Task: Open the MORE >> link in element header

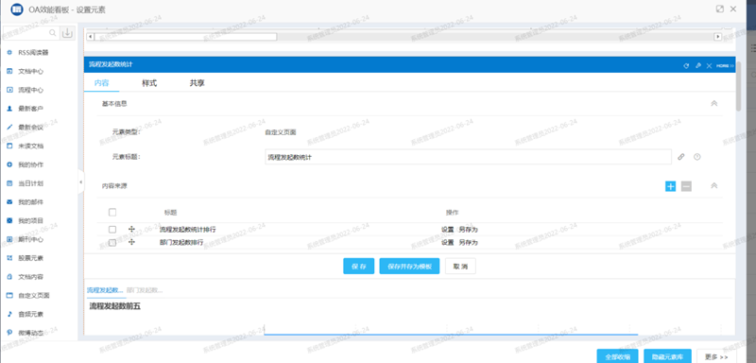Action: coord(725,65)
